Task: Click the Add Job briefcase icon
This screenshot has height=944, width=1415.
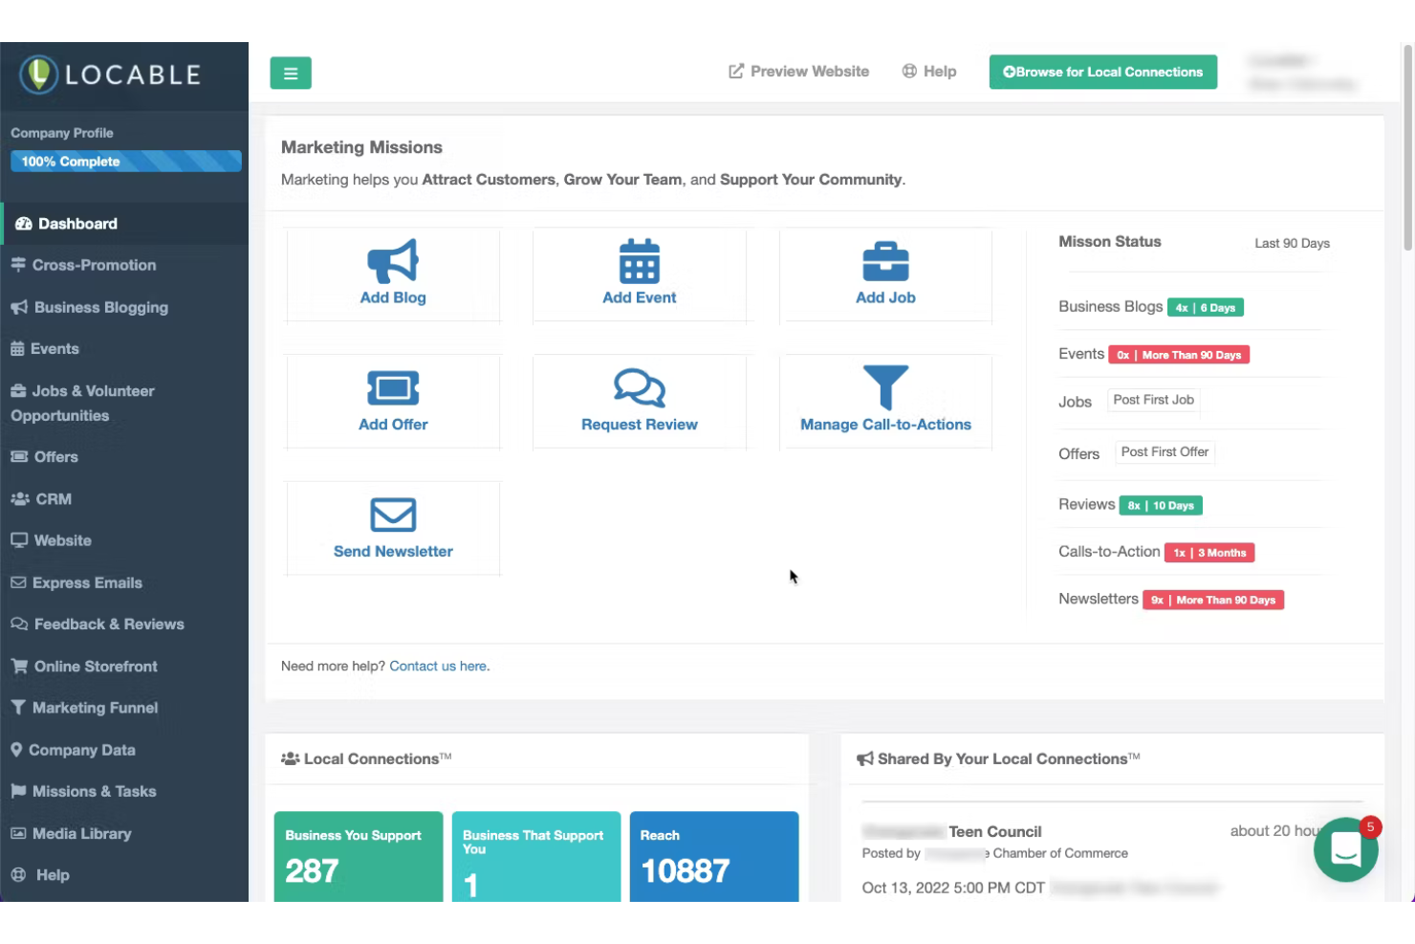Action: [x=886, y=261]
